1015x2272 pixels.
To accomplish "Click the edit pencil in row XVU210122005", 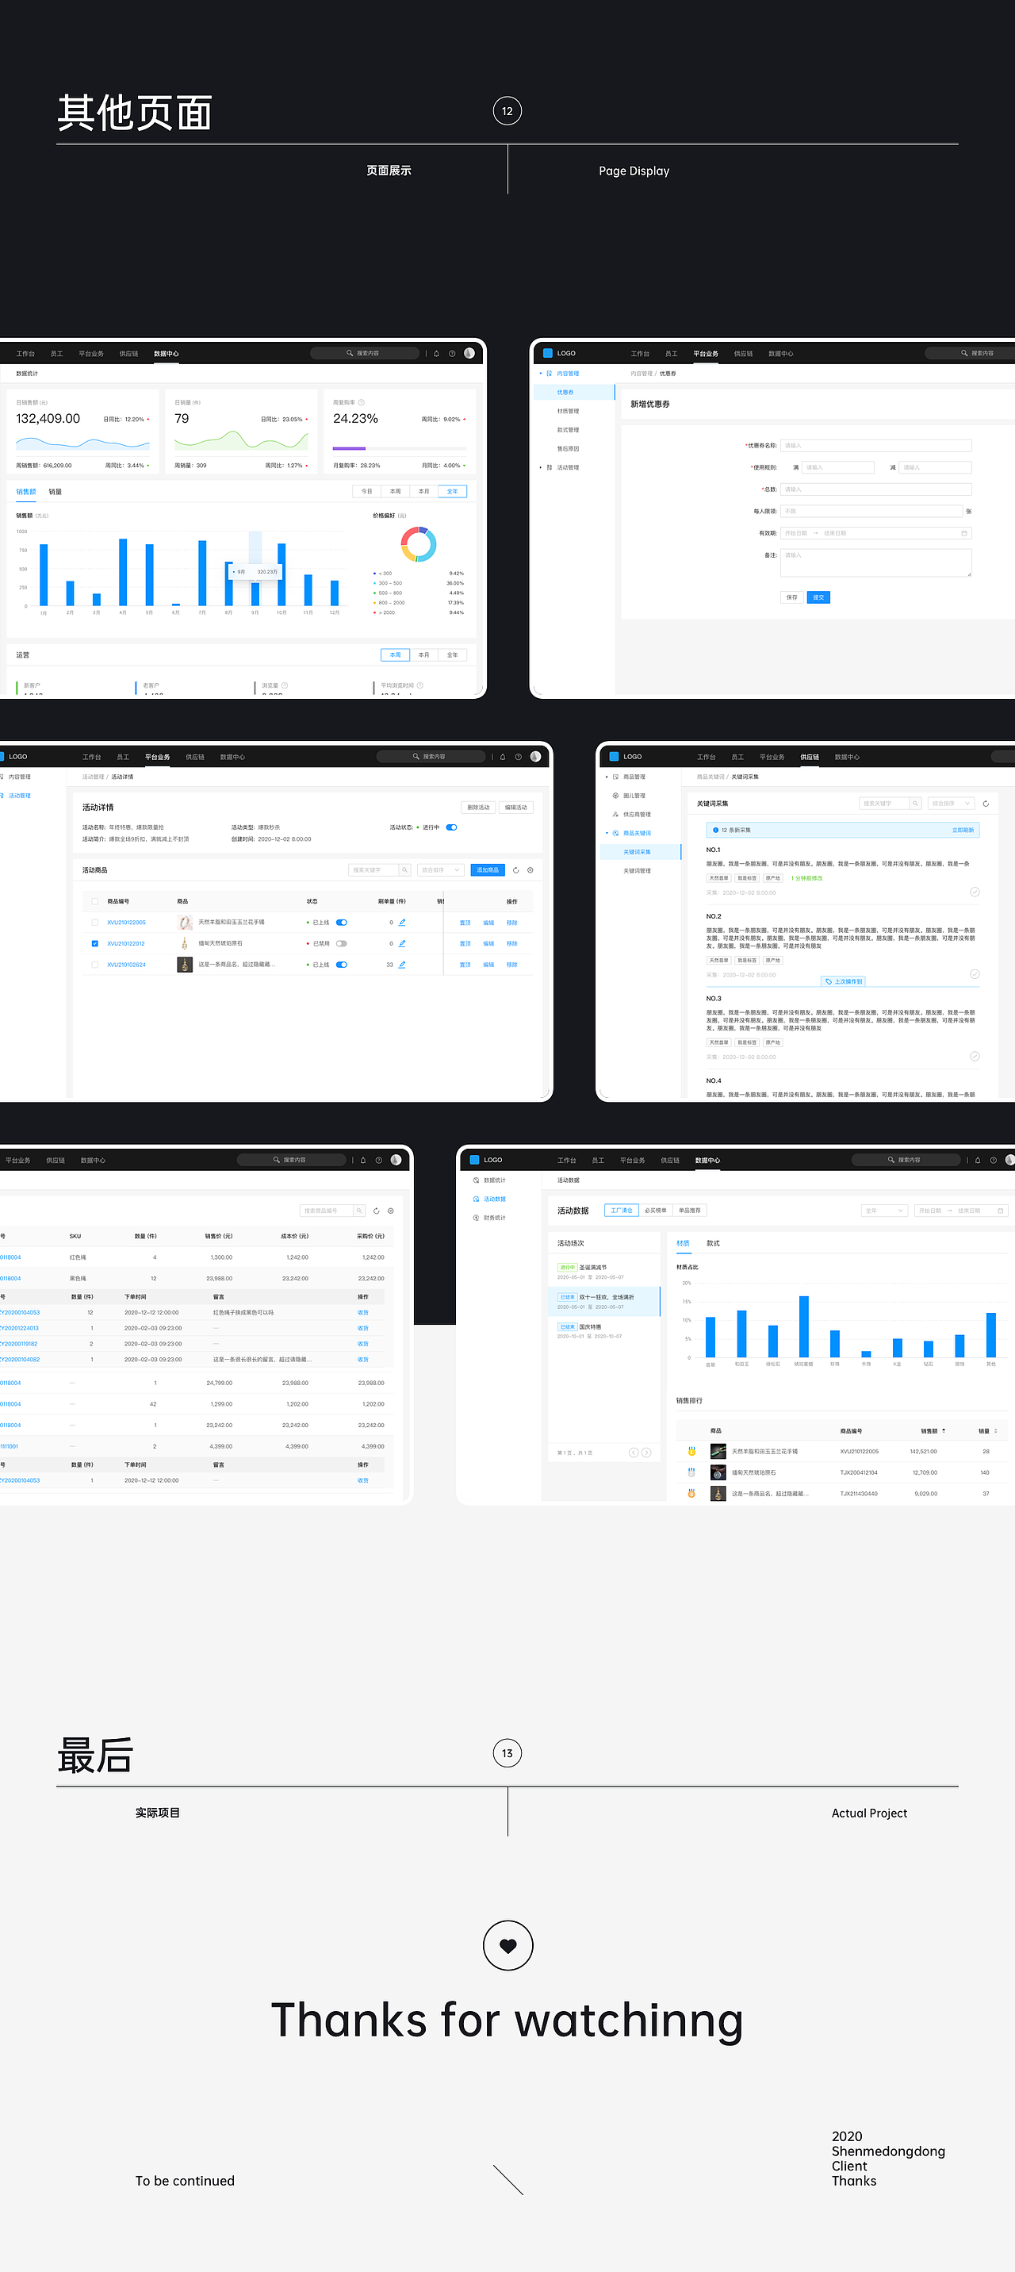I will [402, 923].
